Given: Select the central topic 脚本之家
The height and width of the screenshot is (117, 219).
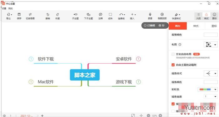Looking at the screenshot, I should click(85, 75).
